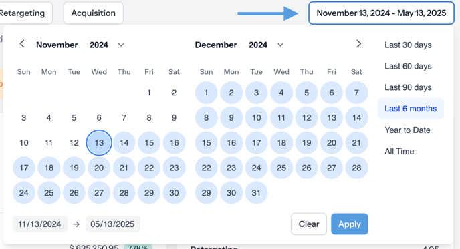Go to previous month with left chevron
The width and height of the screenshot is (460, 249).
(x=22, y=44)
